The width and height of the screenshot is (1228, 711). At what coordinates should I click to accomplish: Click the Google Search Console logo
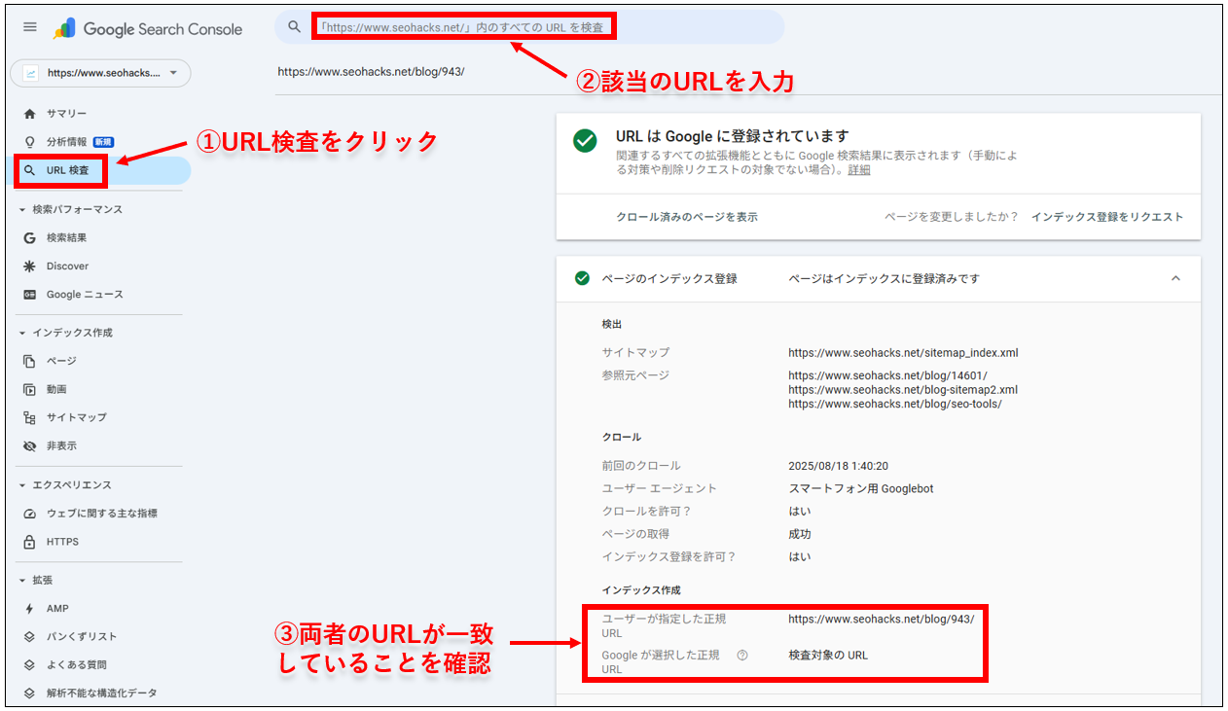pos(148,28)
